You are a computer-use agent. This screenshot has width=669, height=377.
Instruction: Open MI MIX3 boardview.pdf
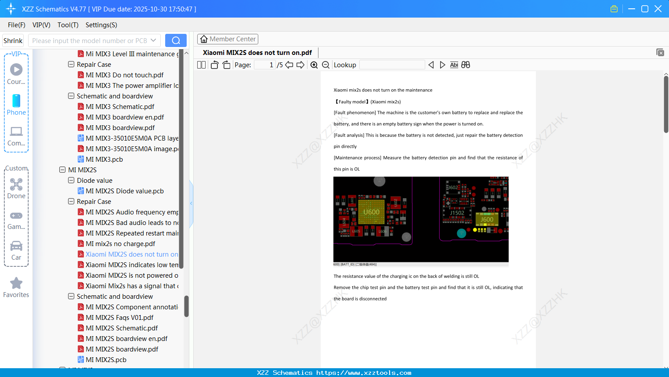[120, 128]
